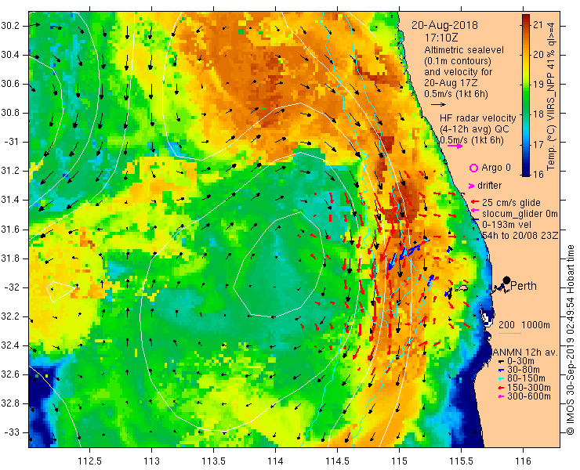This screenshot has height=470, width=580.
Task: Click the HF radar velocity legend text
Action: click(x=477, y=118)
